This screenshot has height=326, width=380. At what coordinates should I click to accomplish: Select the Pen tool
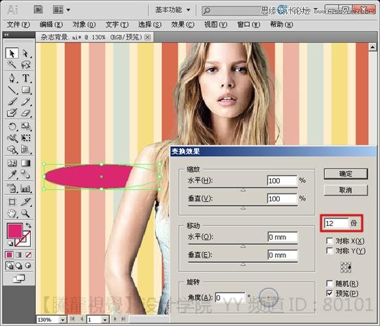coord(12,78)
